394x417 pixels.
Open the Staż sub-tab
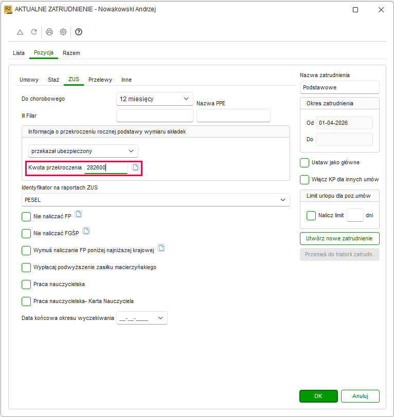point(53,80)
